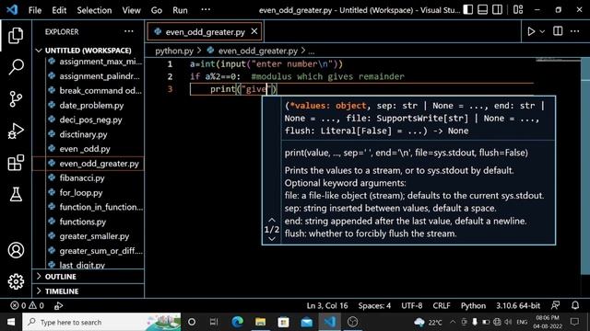590x331 pixels.
Task: Open deci_pos_neg.py in the explorer
Action: [88, 120]
